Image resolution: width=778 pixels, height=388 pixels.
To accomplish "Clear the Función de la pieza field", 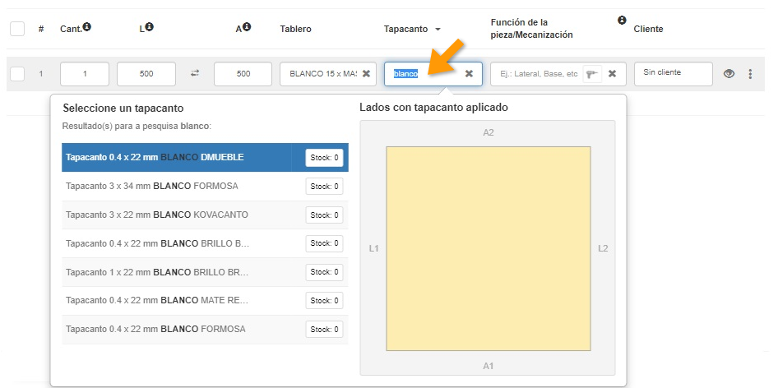I will pyautogui.click(x=612, y=73).
